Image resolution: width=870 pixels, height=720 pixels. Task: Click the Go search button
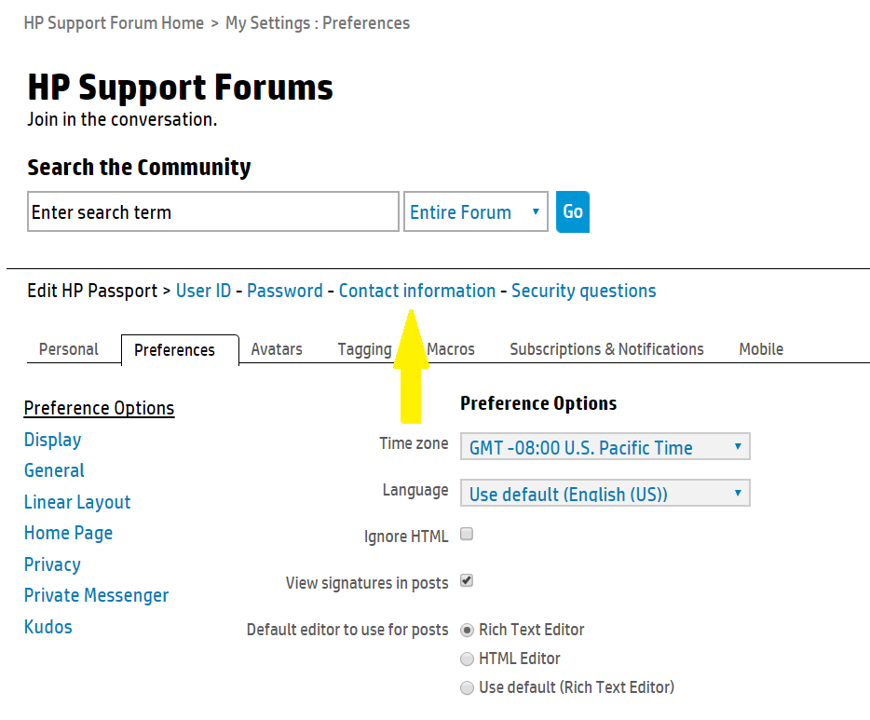pos(572,211)
